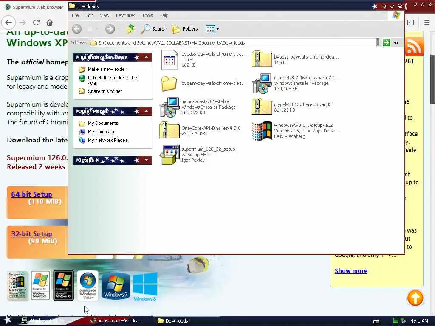Open the Favorites menu

(125, 15)
